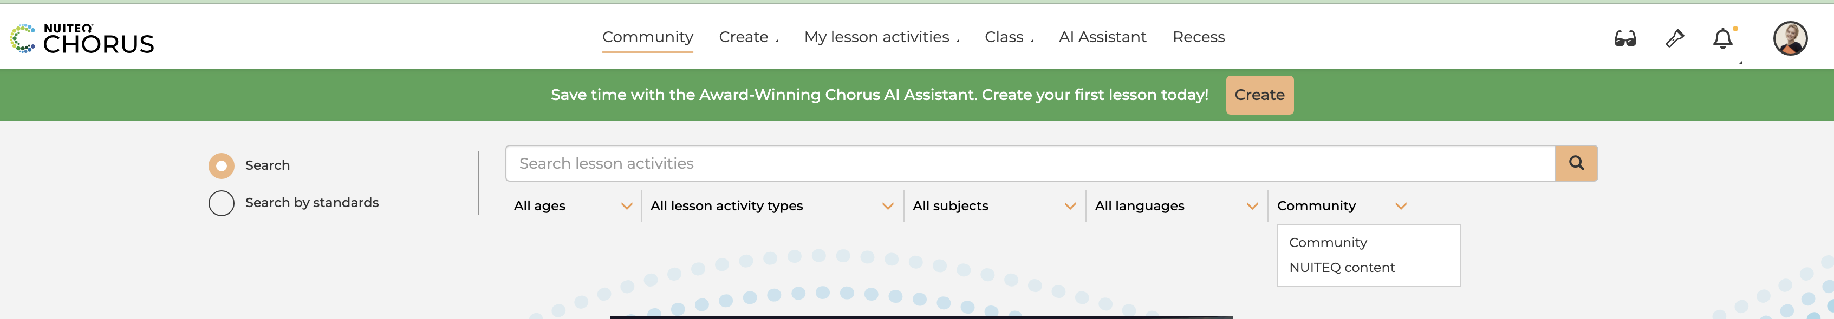Choose Community option in dropdown list
Viewport: 1834px width, 319px height.
[1328, 243]
